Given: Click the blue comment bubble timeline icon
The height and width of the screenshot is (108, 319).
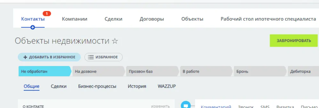Looking at the screenshot, I should (x=186, y=105).
